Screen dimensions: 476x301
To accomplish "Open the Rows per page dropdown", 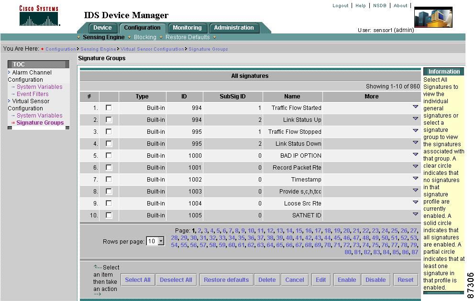I will pos(155,242).
